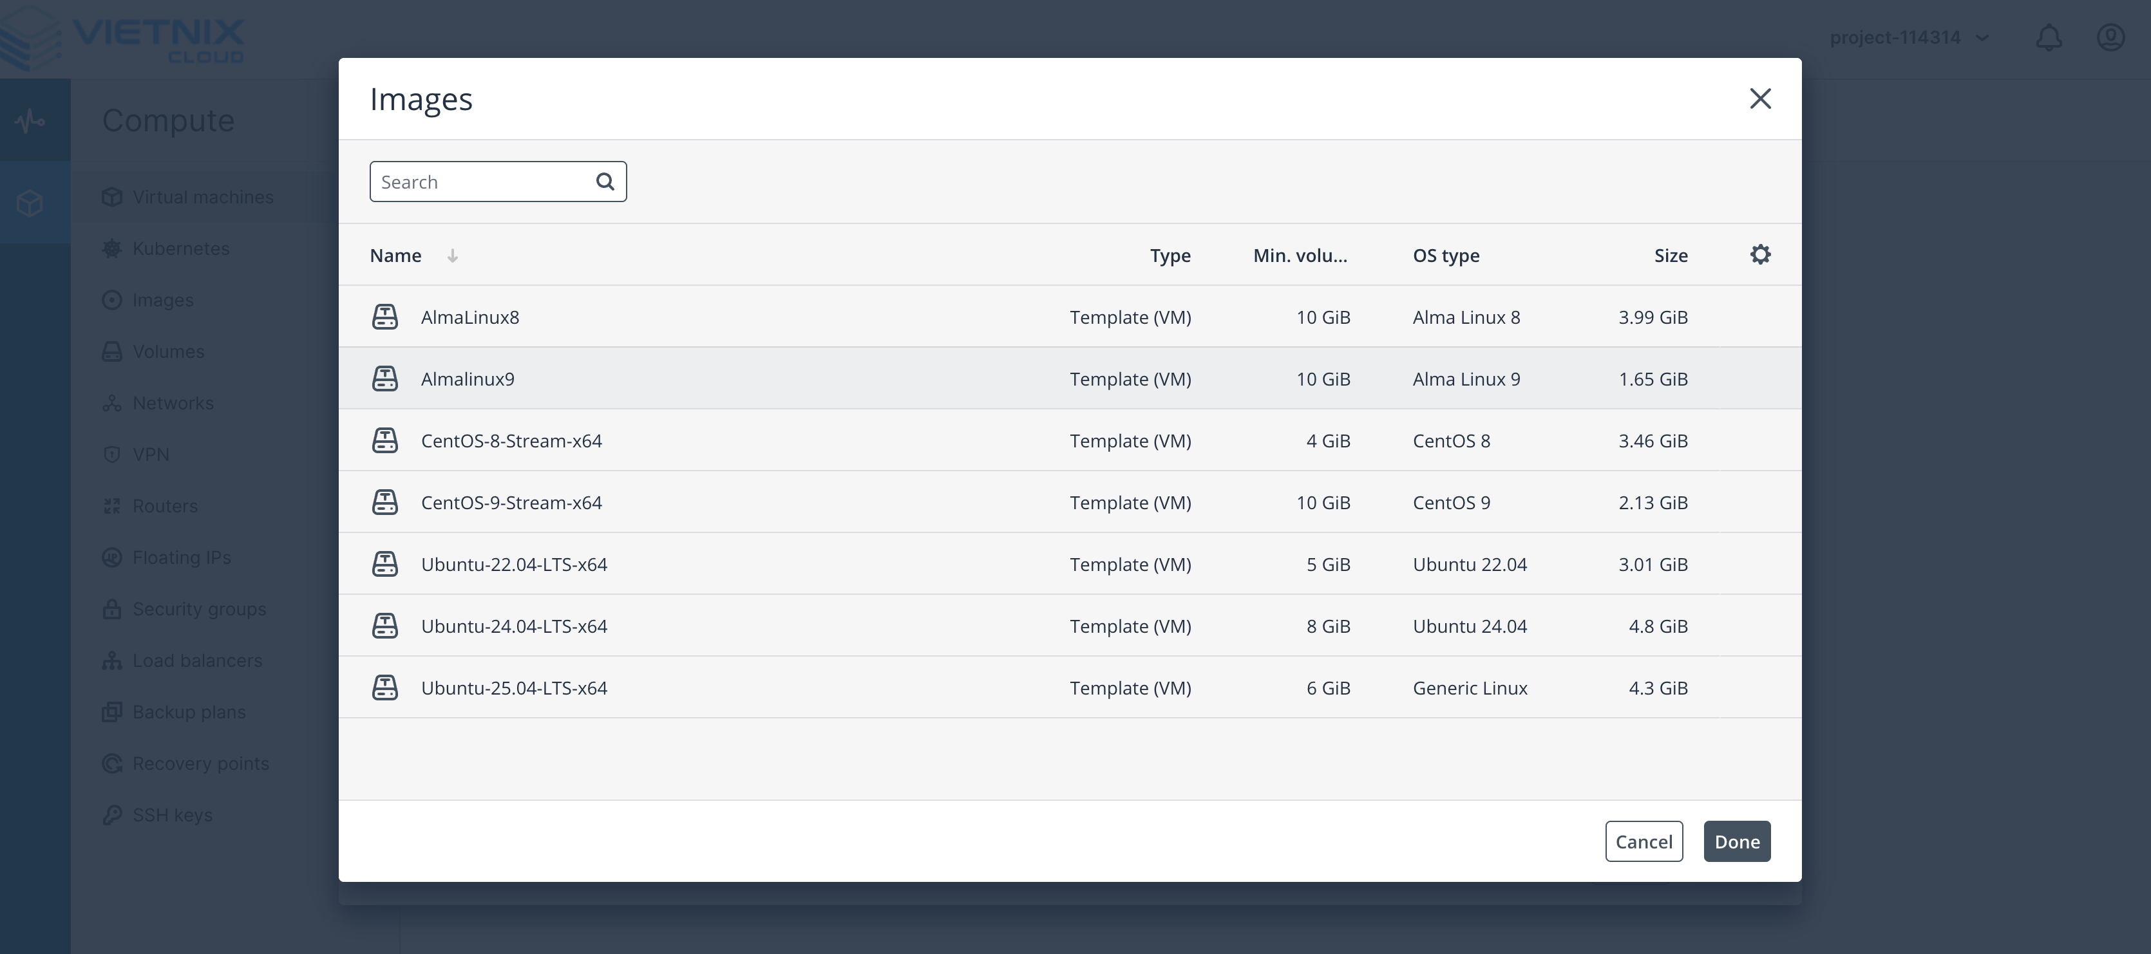Click the Ubuntu-25.04-LTS-x64 row disk icon
Viewport: 2151px width, 954px height.
(x=385, y=687)
